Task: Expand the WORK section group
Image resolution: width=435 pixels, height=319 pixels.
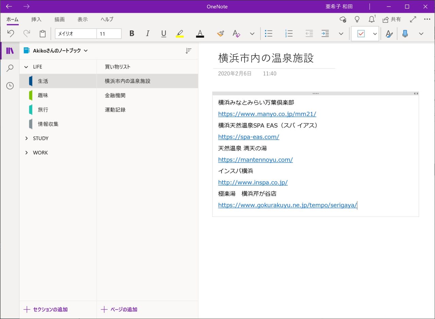Action: tap(27, 153)
